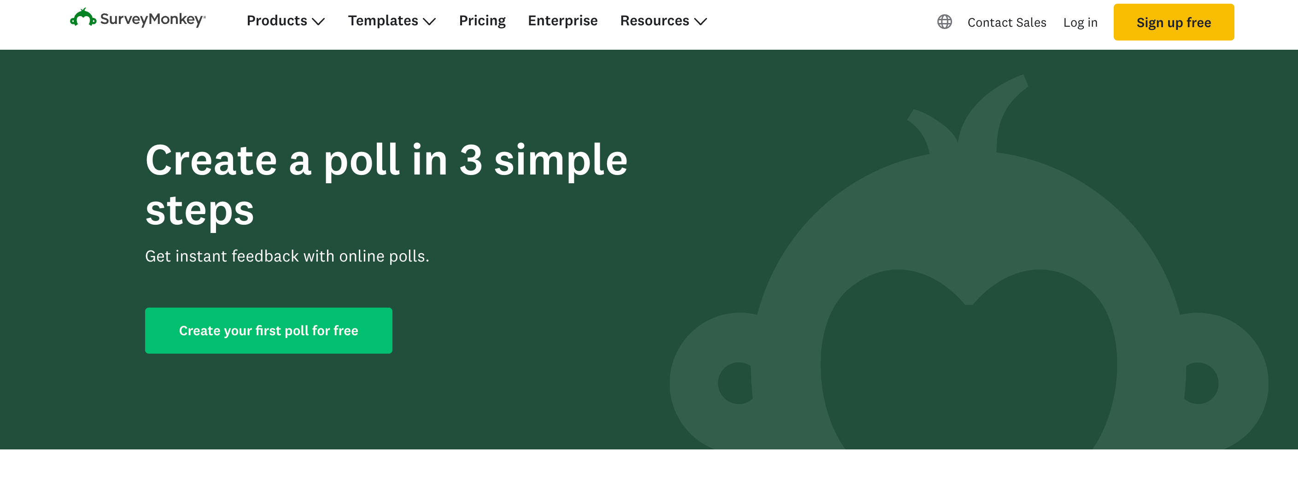Open the Products menu

(x=277, y=21)
